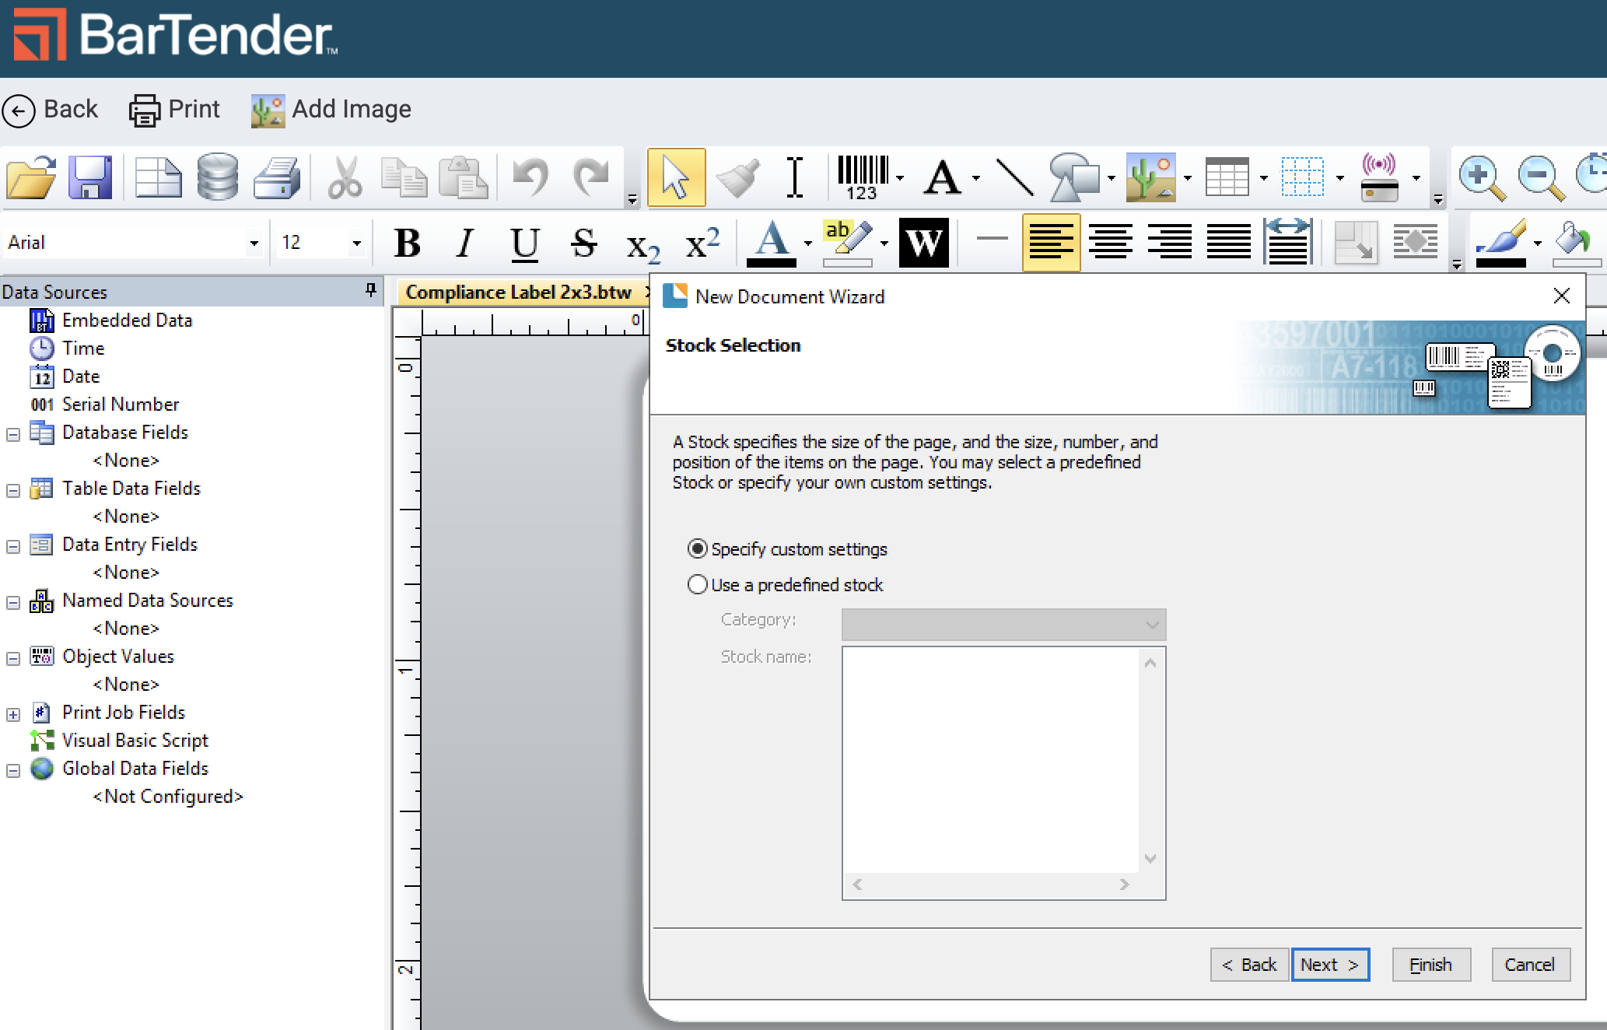The width and height of the screenshot is (1607, 1030).
Task: Toggle word processor W icon
Action: [x=923, y=243]
